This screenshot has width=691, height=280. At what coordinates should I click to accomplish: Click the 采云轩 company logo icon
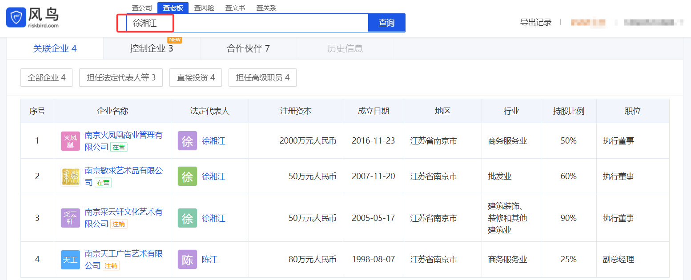pyautogui.click(x=70, y=218)
